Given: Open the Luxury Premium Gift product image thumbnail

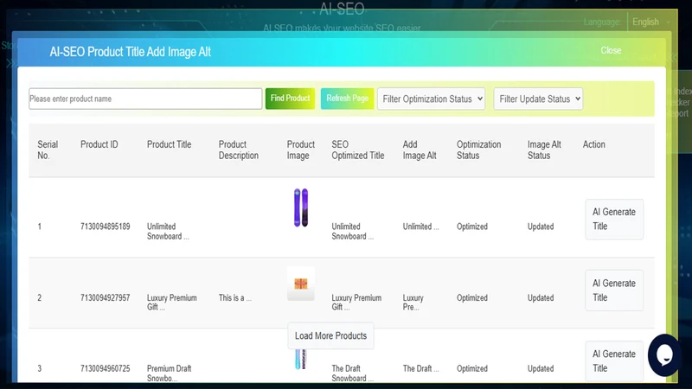Looking at the screenshot, I should [301, 284].
